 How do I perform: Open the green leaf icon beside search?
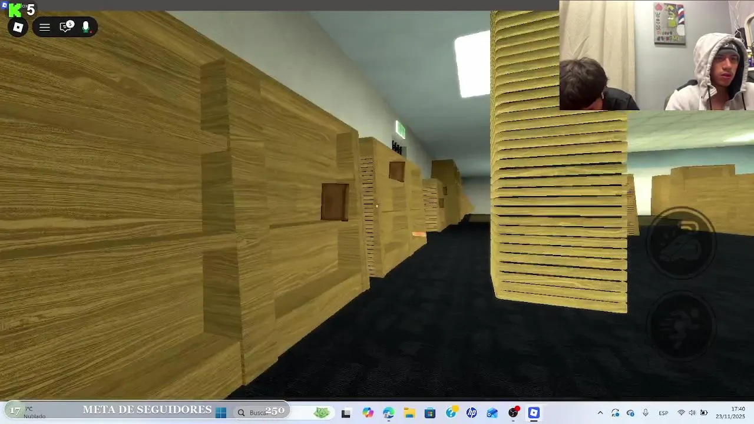click(x=321, y=413)
